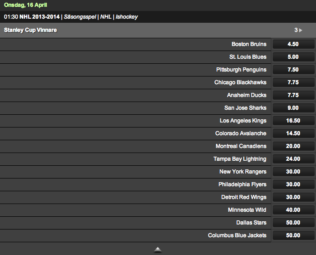The width and height of the screenshot is (316, 255).
Task: Bet on Los Angeles Kings at 16.50
Action: click(293, 121)
